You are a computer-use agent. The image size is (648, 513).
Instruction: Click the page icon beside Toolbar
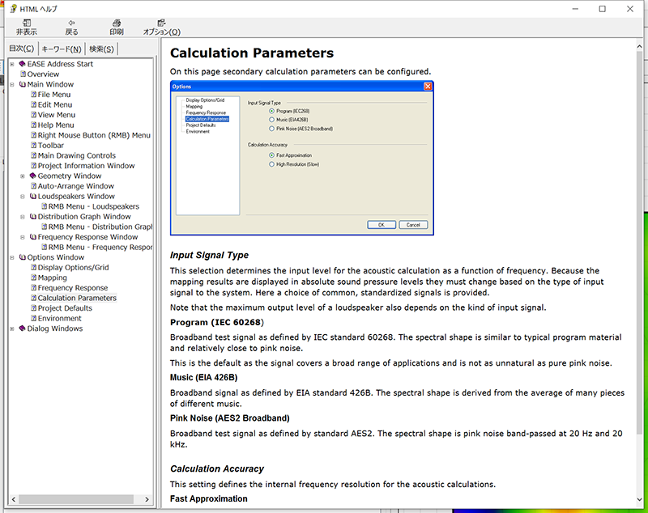click(x=34, y=146)
